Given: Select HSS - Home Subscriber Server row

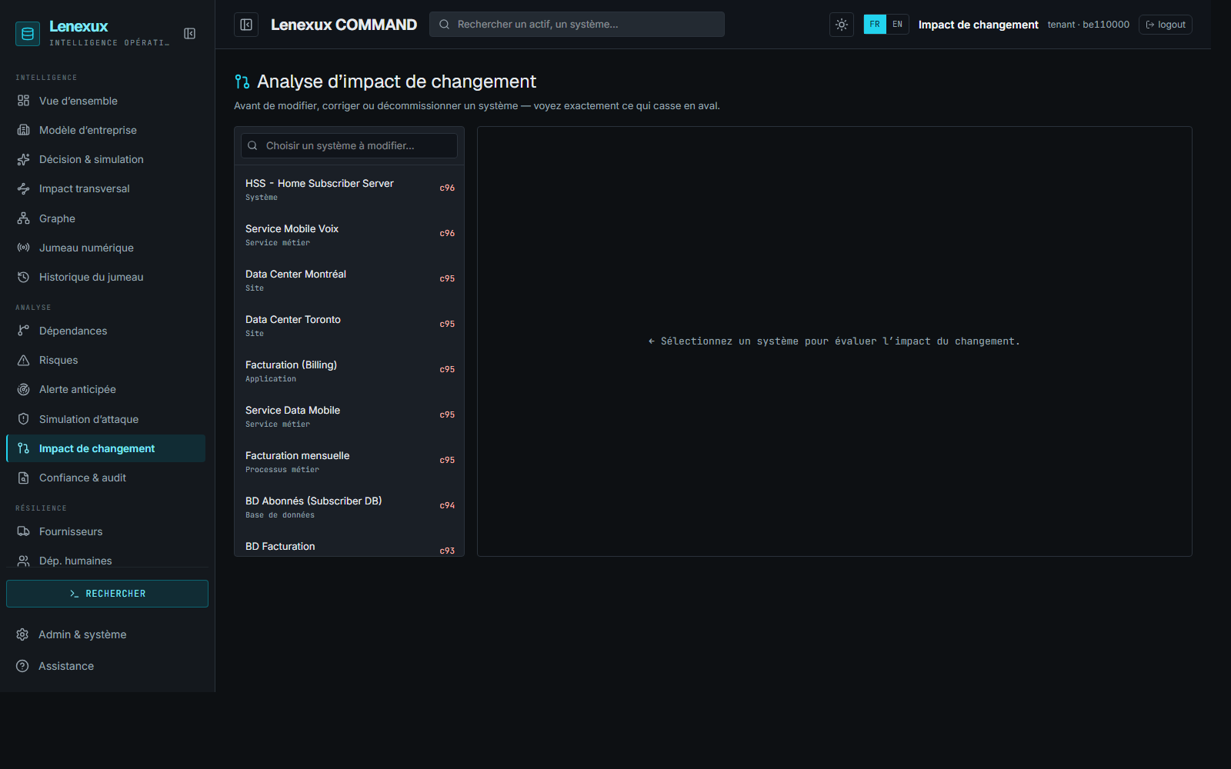Looking at the screenshot, I should 349,188.
